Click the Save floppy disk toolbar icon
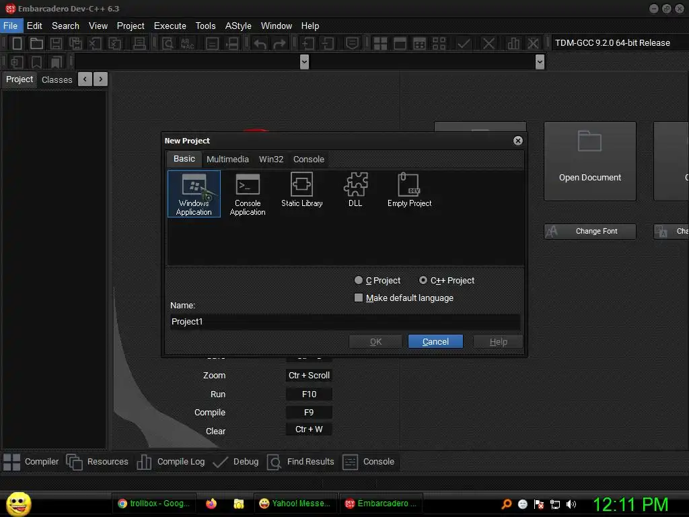The width and height of the screenshot is (689, 517). pos(56,43)
